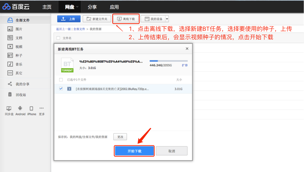The height and width of the screenshot is (172, 304).
Task: Switch to the 应用 tab
Action: (x=114, y=7)
